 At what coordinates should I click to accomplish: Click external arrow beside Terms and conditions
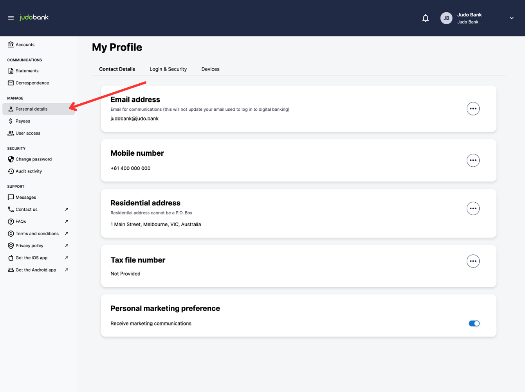point(67,234)
